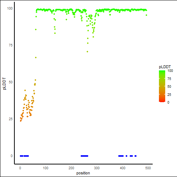Click the legend label 0

pos(168,103)
